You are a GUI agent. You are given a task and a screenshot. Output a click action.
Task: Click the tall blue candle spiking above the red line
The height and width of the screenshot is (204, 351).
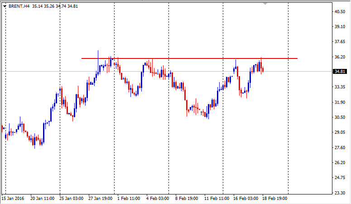tap(98, 63)
